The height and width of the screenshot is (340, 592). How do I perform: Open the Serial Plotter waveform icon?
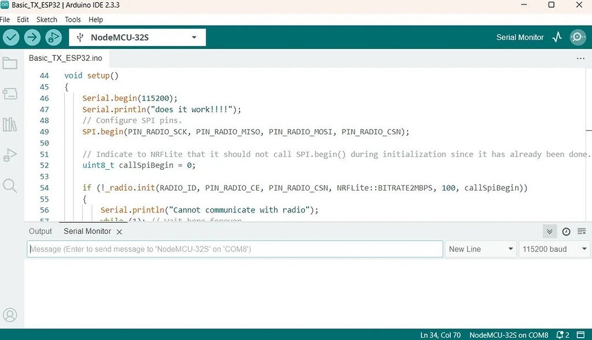[x=557, y=38]
